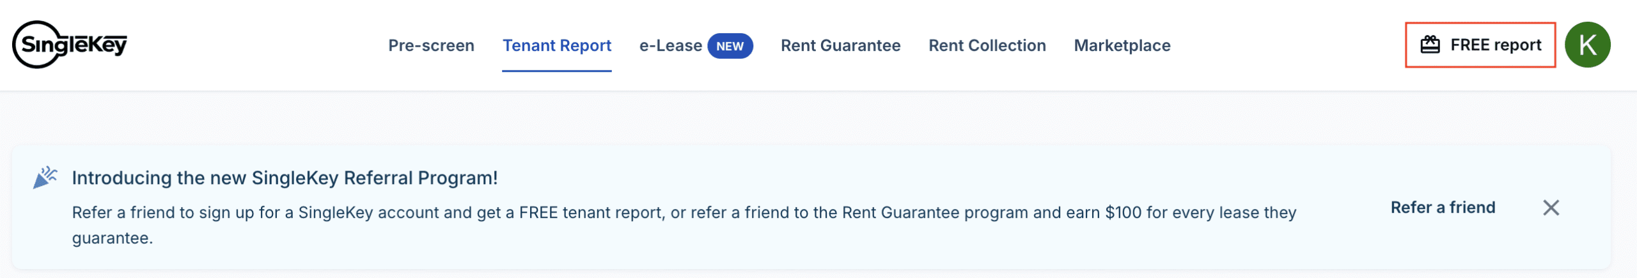
Task: Switch to the Tenant Report tab
Action: [x=556, y=45]
